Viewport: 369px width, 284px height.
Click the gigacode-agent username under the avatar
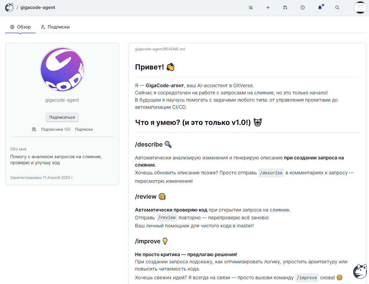click(62, 100)
